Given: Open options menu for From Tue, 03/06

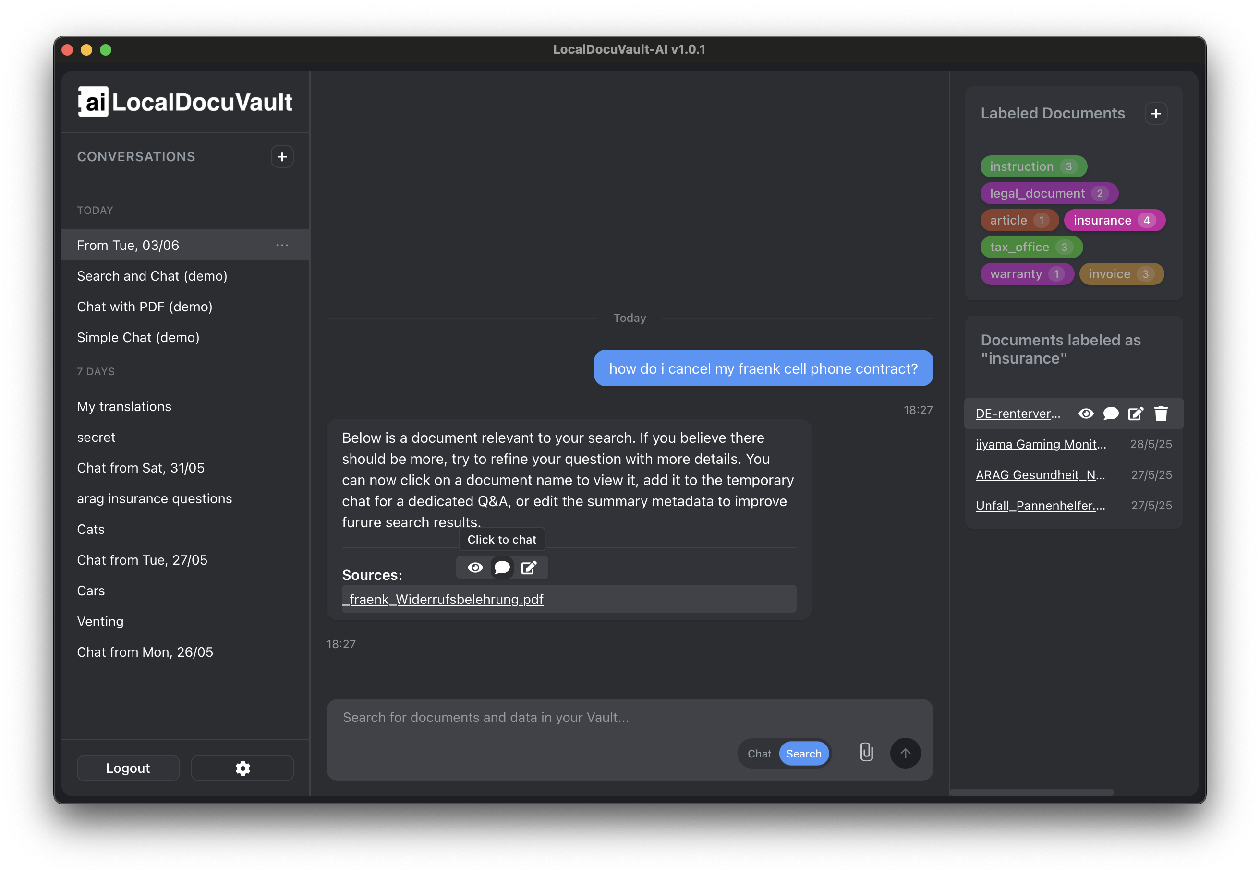Looking at the screenshot, I should (x=282, y=245).
